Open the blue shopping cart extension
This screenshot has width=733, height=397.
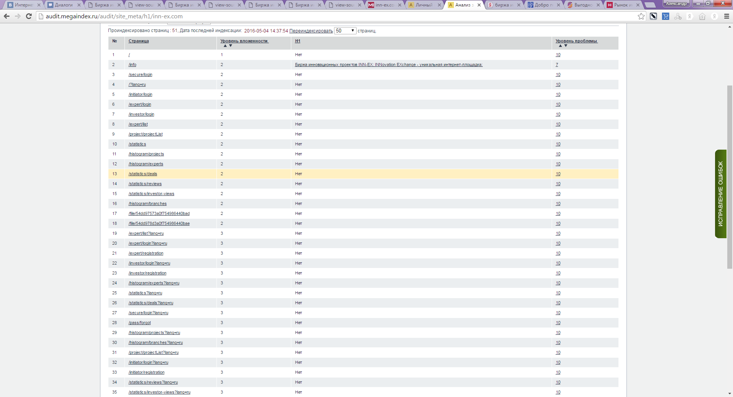click(x=665, y=16)
